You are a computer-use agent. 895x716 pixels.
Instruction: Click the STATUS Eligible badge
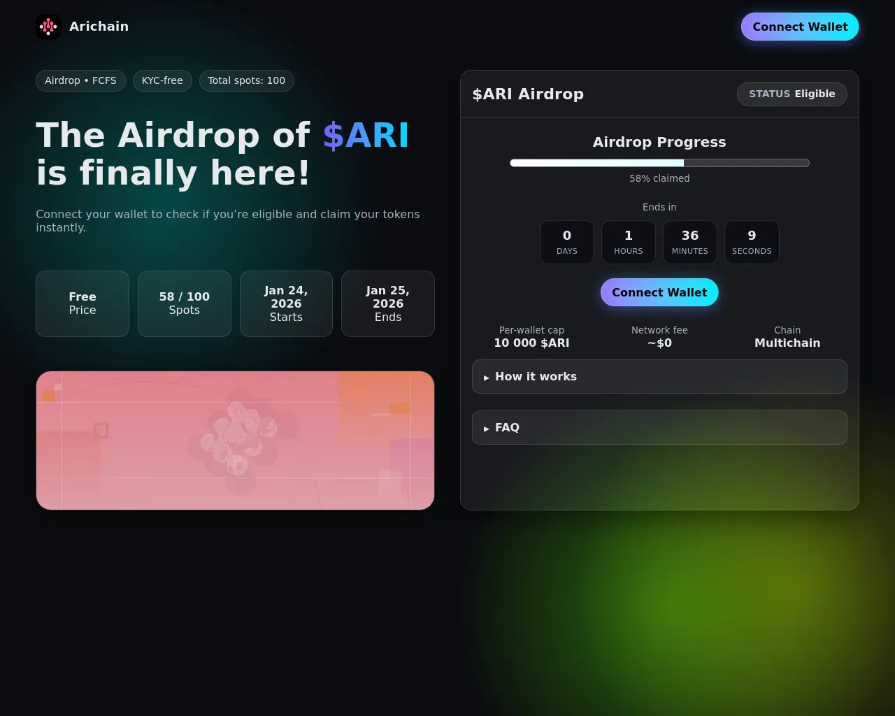(x=792, y=94)
